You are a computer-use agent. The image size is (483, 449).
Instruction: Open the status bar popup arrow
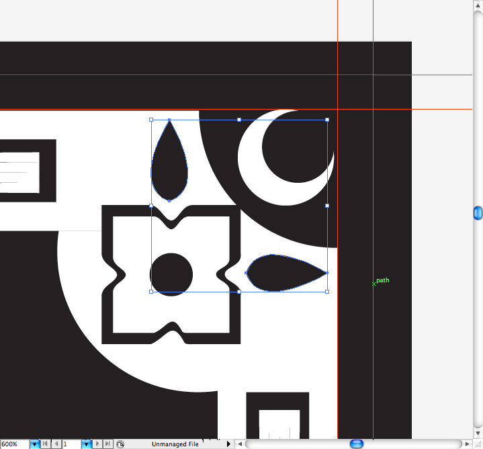coord(228,444)
